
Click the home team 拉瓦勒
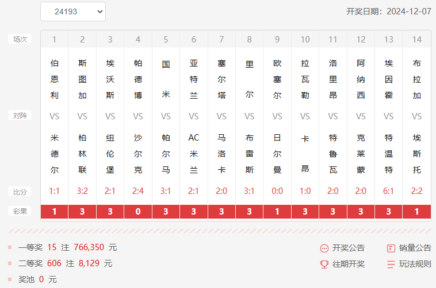coord(305,79)
